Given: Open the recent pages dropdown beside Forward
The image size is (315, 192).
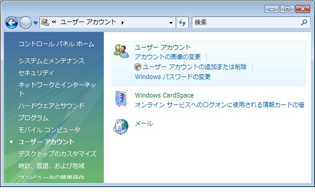Looking at the screenshot, I should 35,23.
